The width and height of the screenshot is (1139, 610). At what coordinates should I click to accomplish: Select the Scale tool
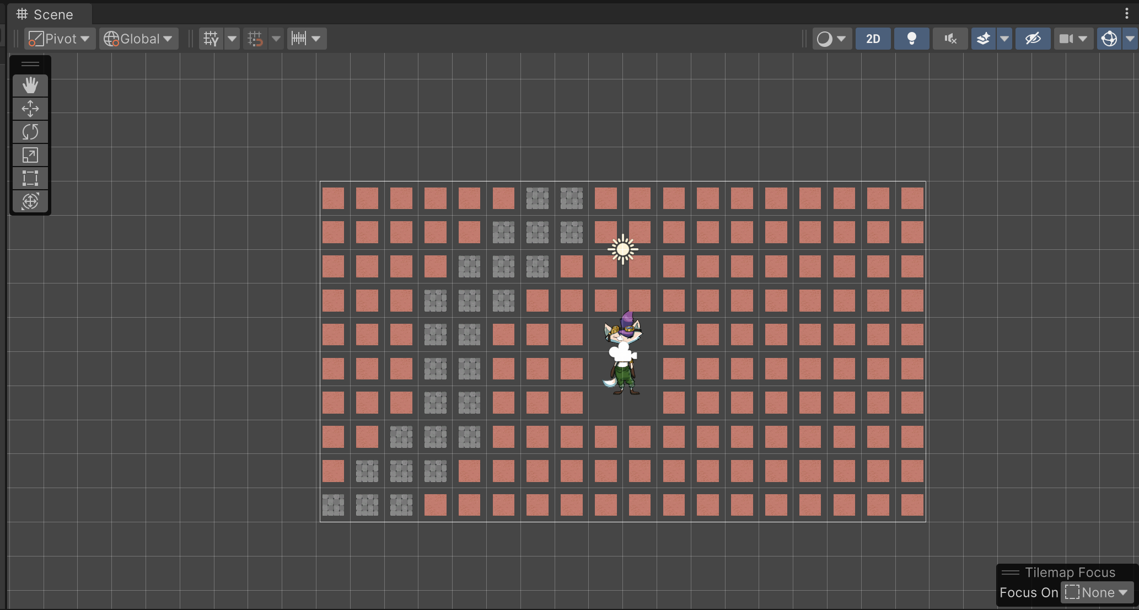pyautogui.click(x=30, y=155)
